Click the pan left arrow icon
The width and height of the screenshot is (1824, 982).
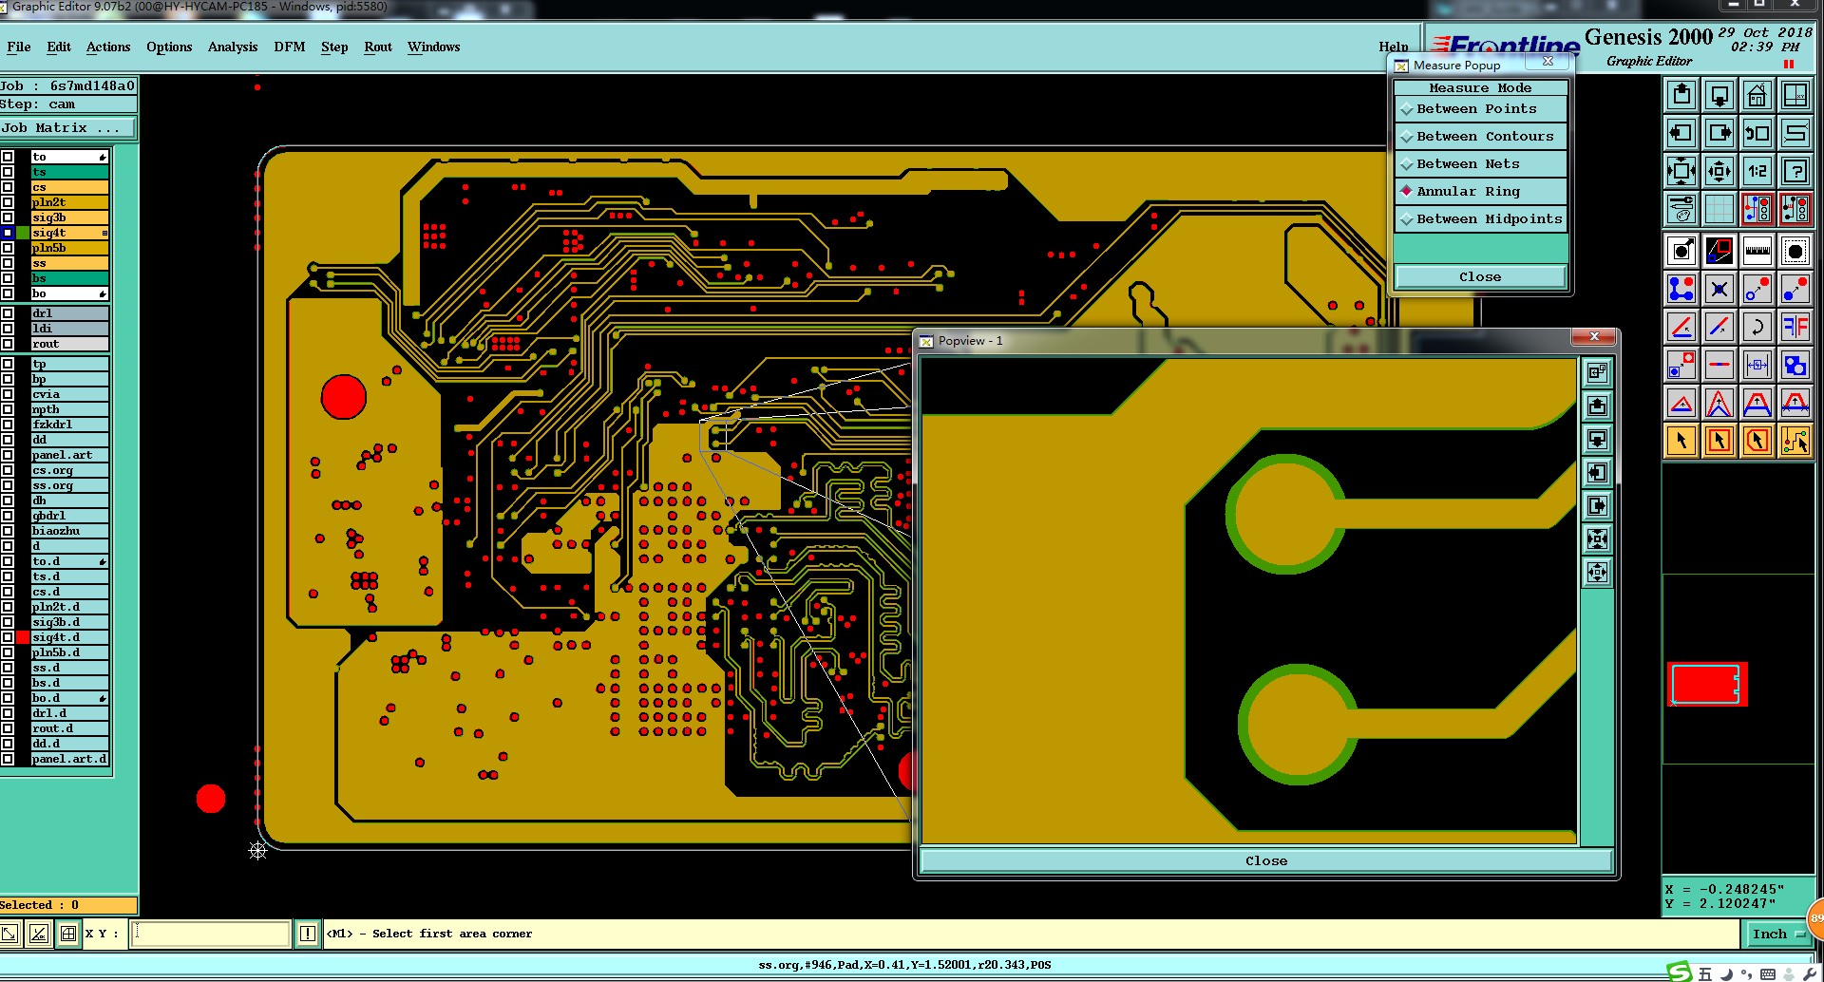pyautogui.click(x=1681, y=133)
